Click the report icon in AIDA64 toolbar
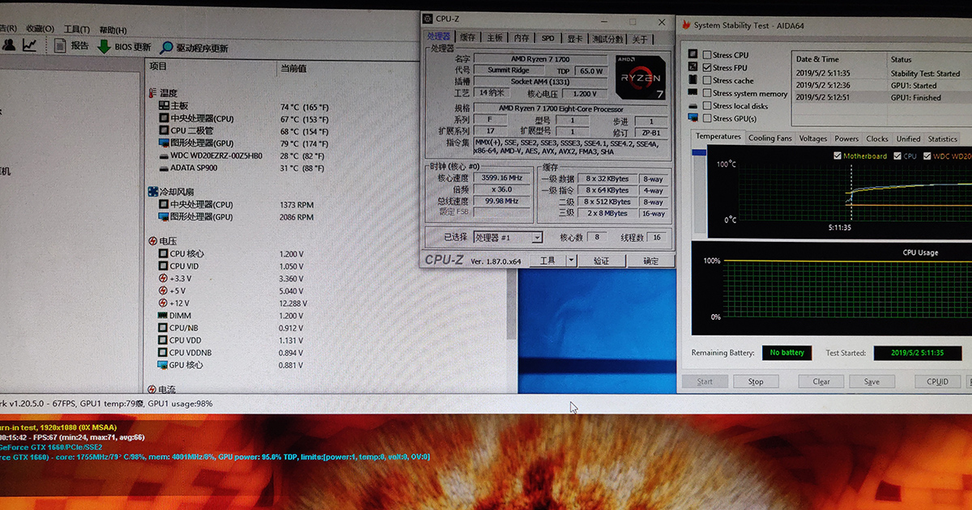Viewport: 972px width, 510px height. [61, 46]
